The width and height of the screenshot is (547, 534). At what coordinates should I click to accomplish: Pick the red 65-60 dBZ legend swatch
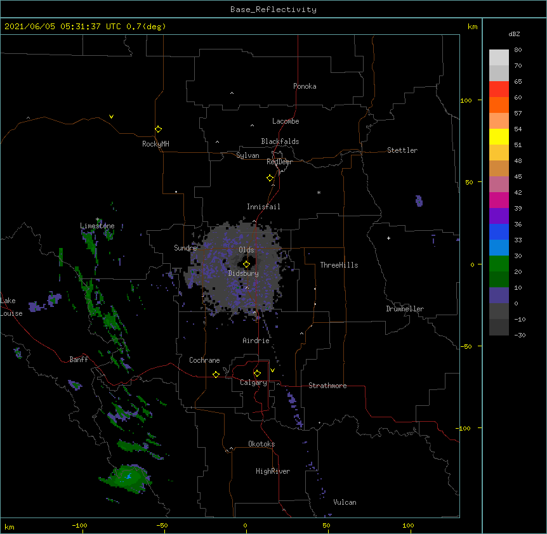tap(499, 89)
